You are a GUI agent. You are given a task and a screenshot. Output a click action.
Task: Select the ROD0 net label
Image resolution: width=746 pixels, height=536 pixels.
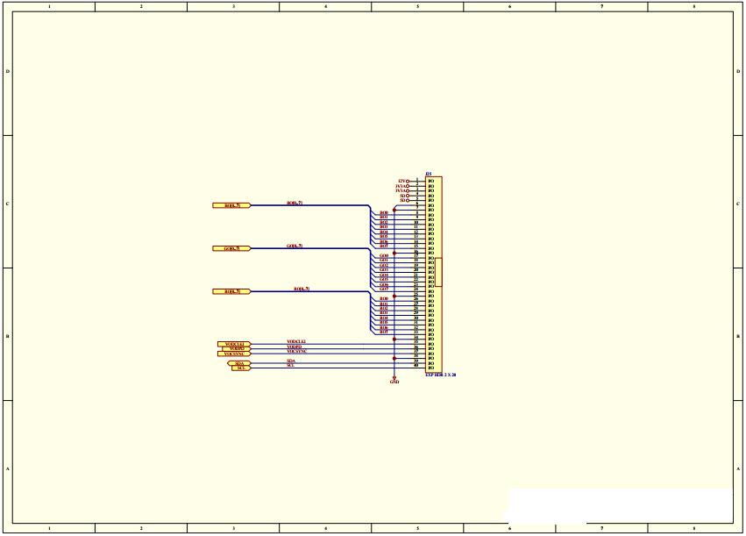coord(383,212)
